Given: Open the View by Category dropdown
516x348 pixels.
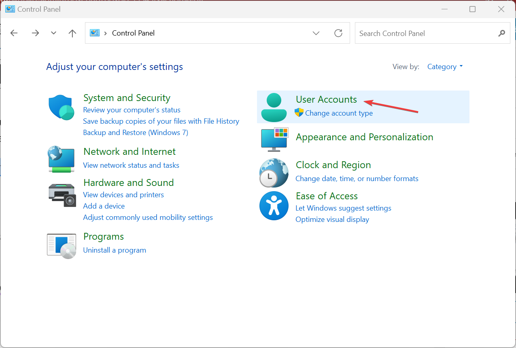Looking at the screenshot, I should point(445,67).
